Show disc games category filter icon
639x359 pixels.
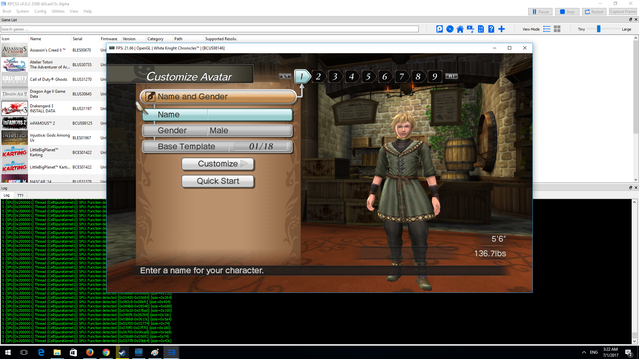[450, 29]
